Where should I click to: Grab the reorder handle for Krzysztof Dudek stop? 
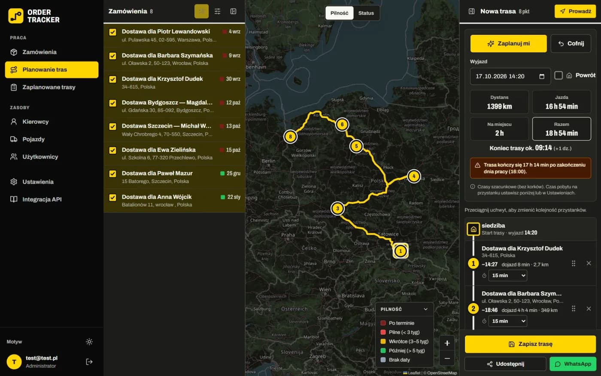574,263
